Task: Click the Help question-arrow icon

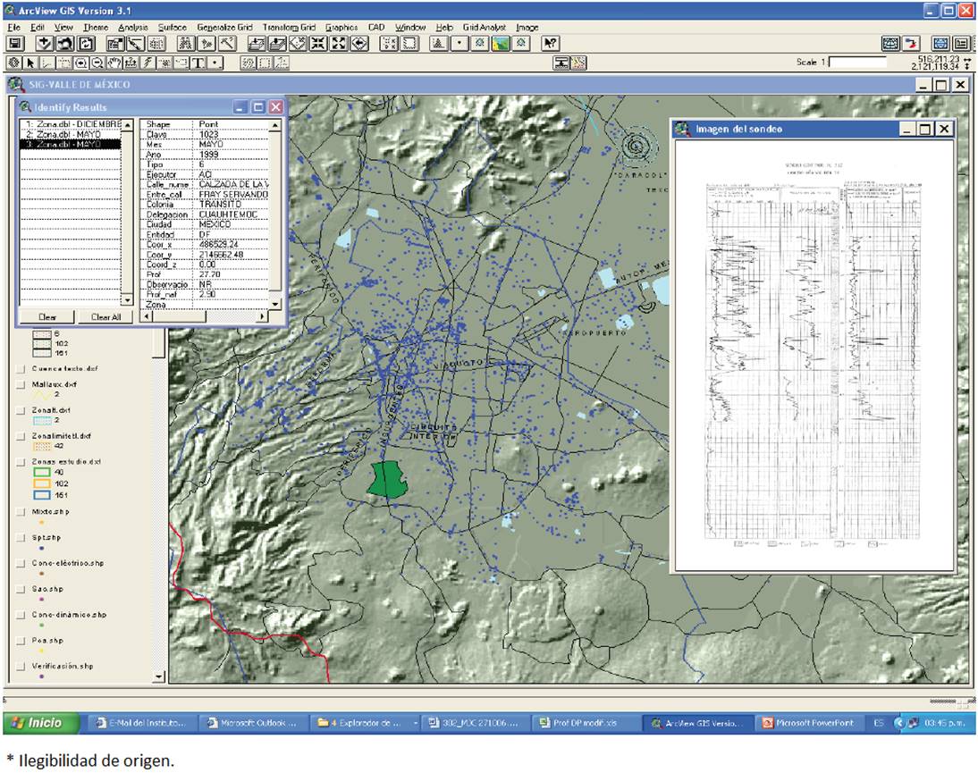Action: coord(551,44)
